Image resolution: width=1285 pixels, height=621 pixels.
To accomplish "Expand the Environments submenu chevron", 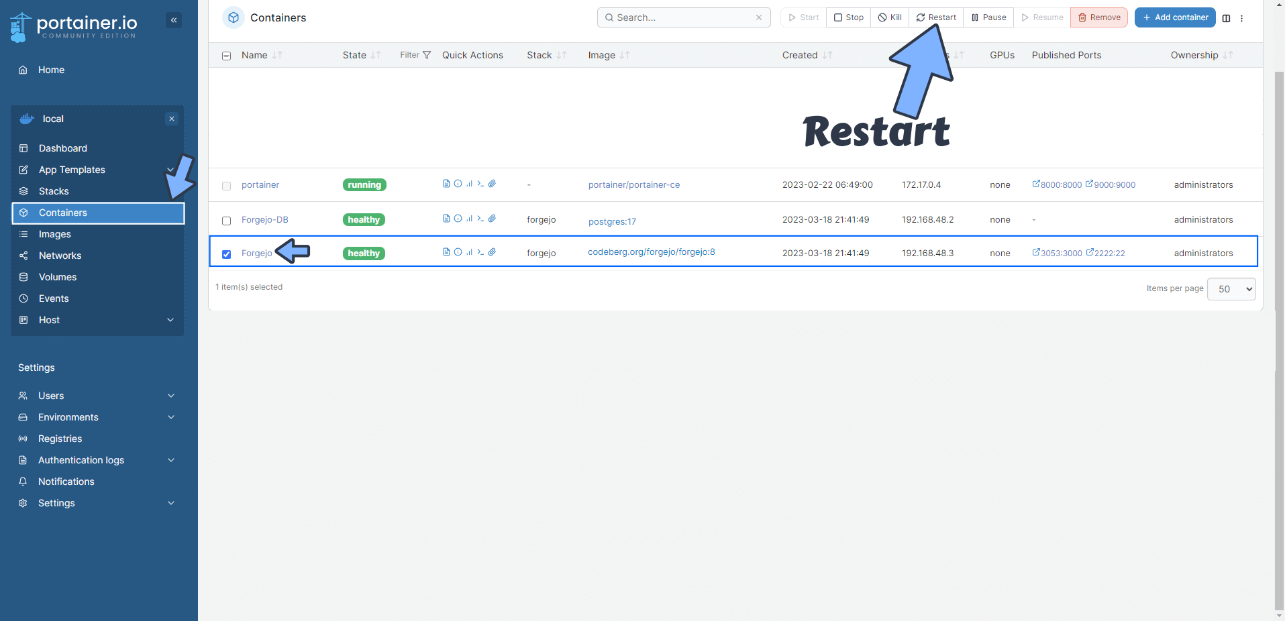I will [x=171, y=417].
